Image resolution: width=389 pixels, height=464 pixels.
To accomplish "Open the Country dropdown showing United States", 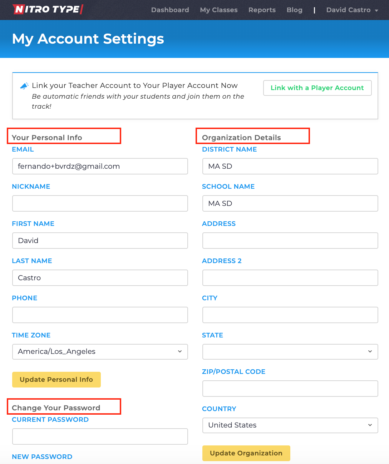I will click(x=290, y=425).
